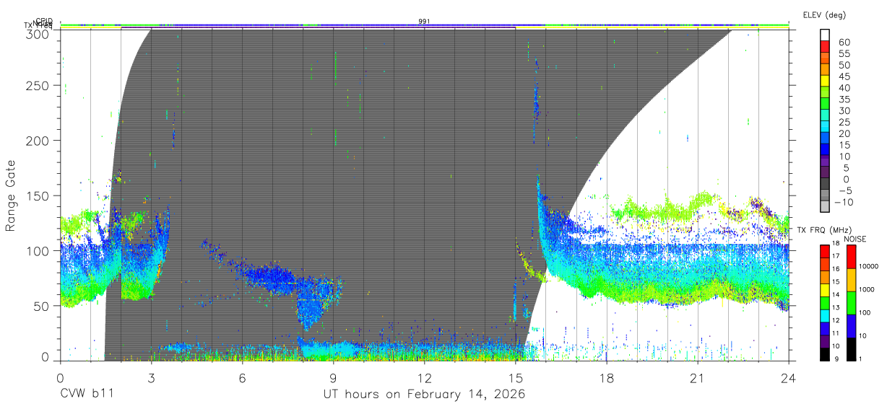Pick the yellow swatch in TX FRQ legend
The image size is (887, 409).
825,289
